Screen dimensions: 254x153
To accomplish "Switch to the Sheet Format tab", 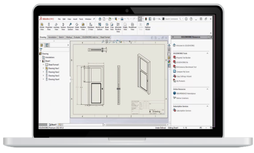I will [105, 37].
